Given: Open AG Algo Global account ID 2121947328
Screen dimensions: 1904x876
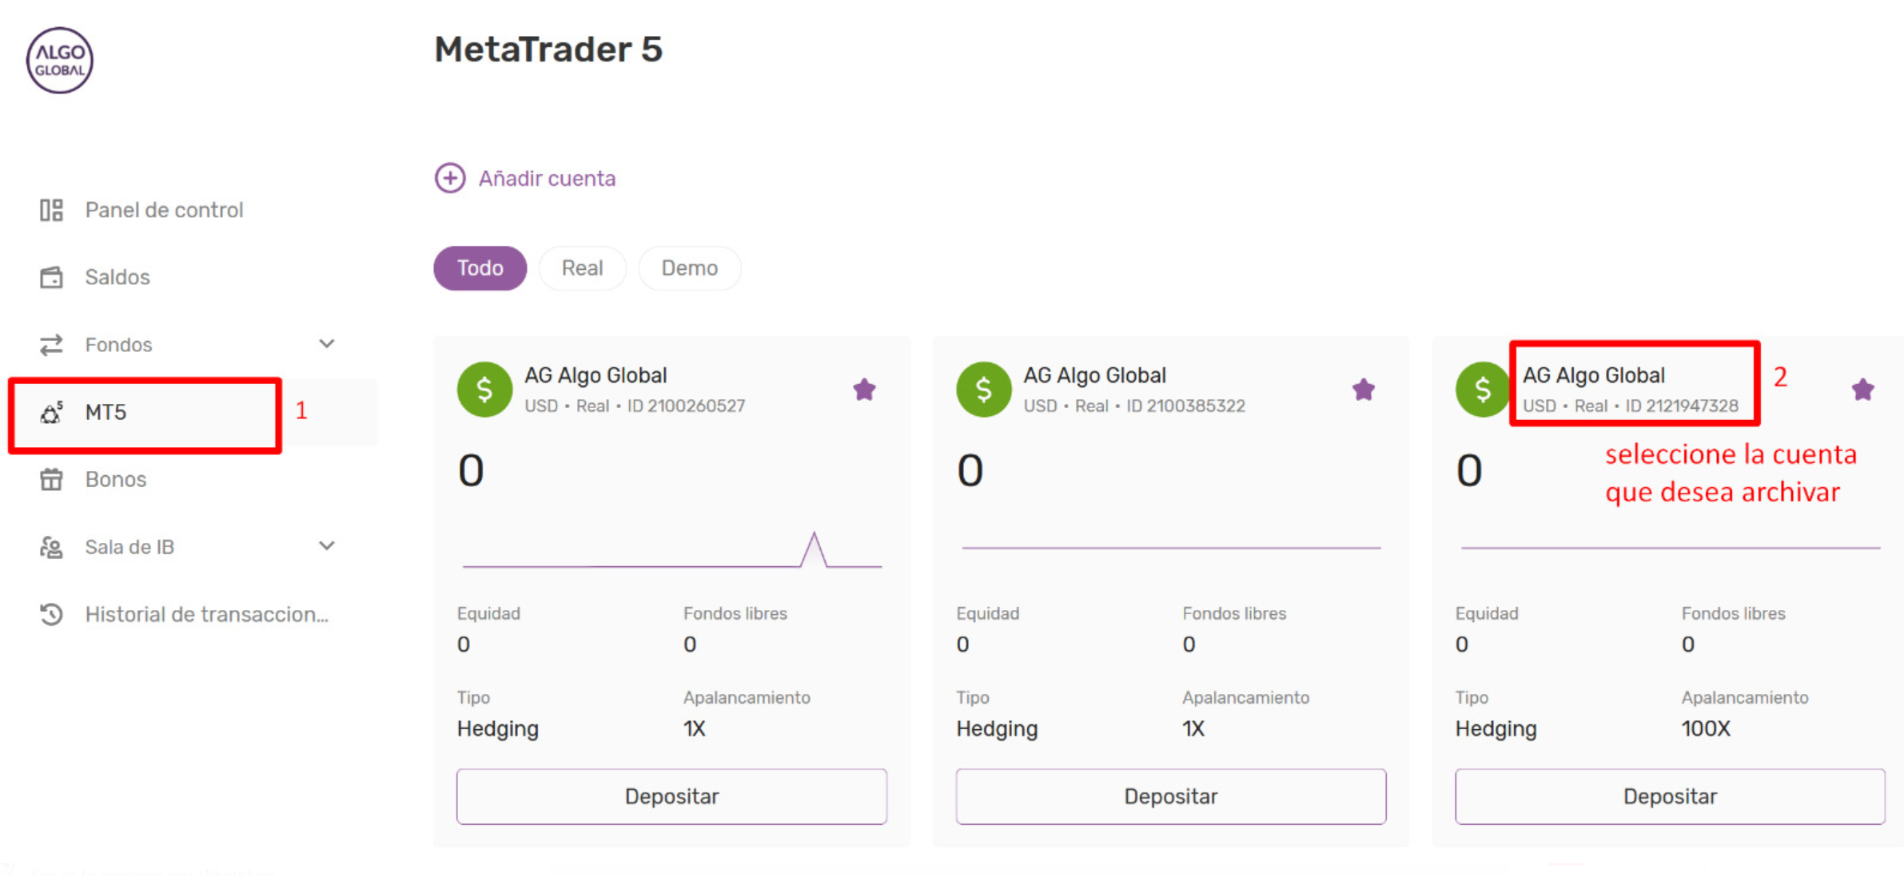Looking at the screenshot, I should click(x=1594, y=375).
